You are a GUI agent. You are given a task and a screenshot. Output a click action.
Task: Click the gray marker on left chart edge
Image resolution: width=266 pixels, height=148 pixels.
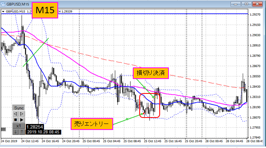click(x=3, y=130)
